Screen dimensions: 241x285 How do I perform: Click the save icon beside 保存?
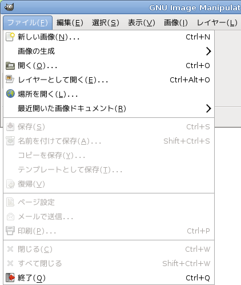tap(10, 126)
